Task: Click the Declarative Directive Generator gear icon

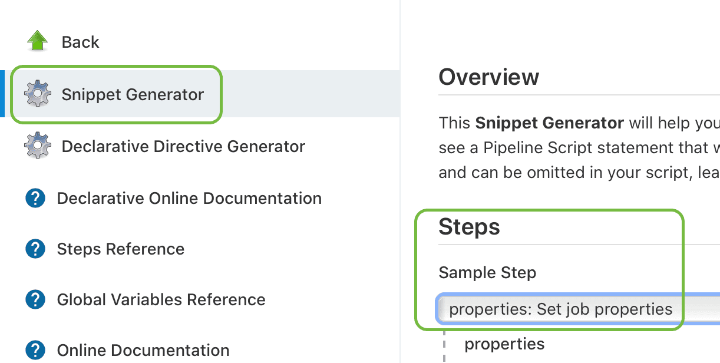Action: point(37,146)
